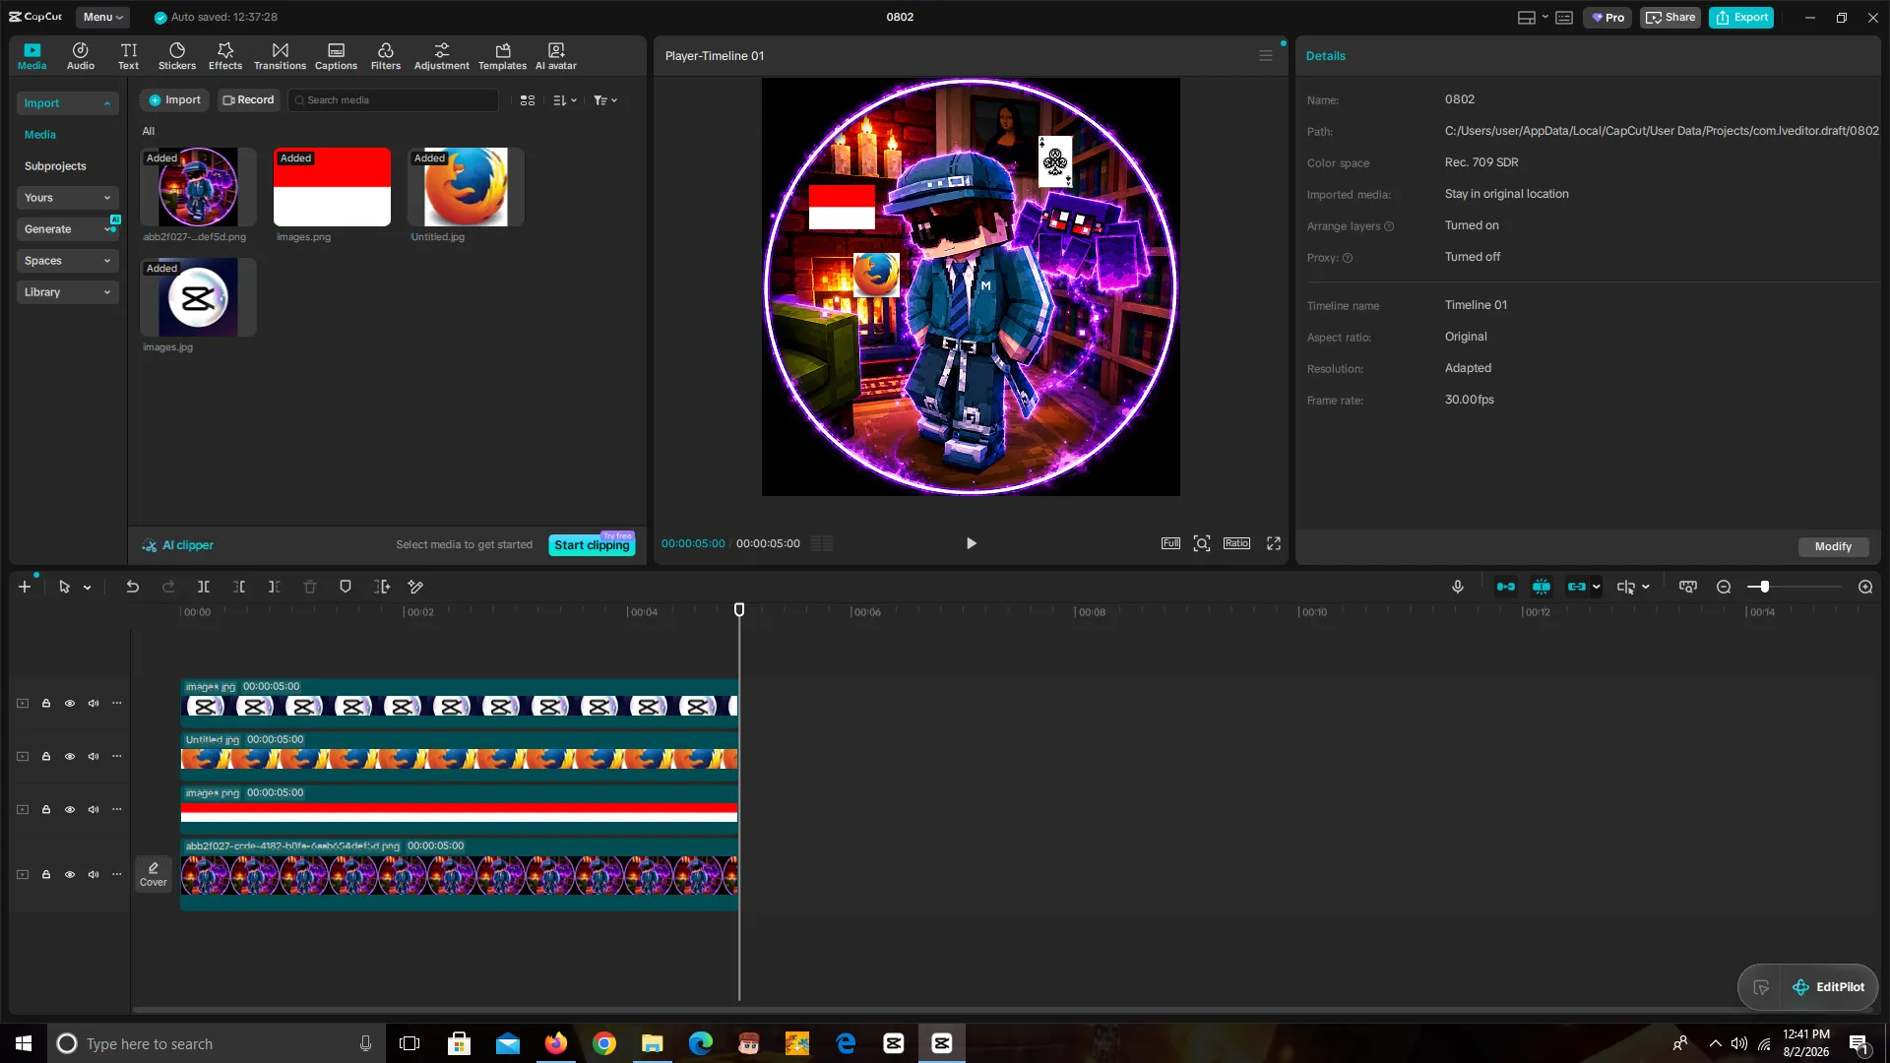
Task: Click the timeline playhead marker
Action: tap(739, 610)
